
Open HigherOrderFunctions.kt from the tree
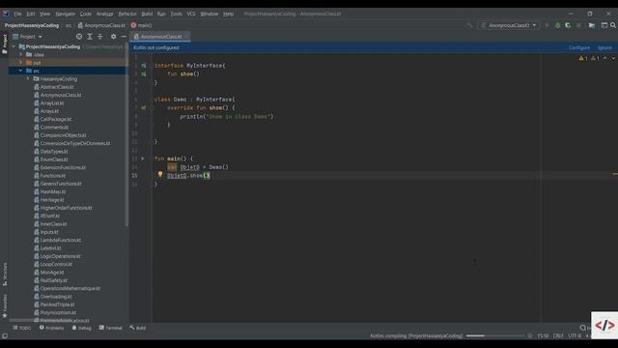[x=66, y=208]
